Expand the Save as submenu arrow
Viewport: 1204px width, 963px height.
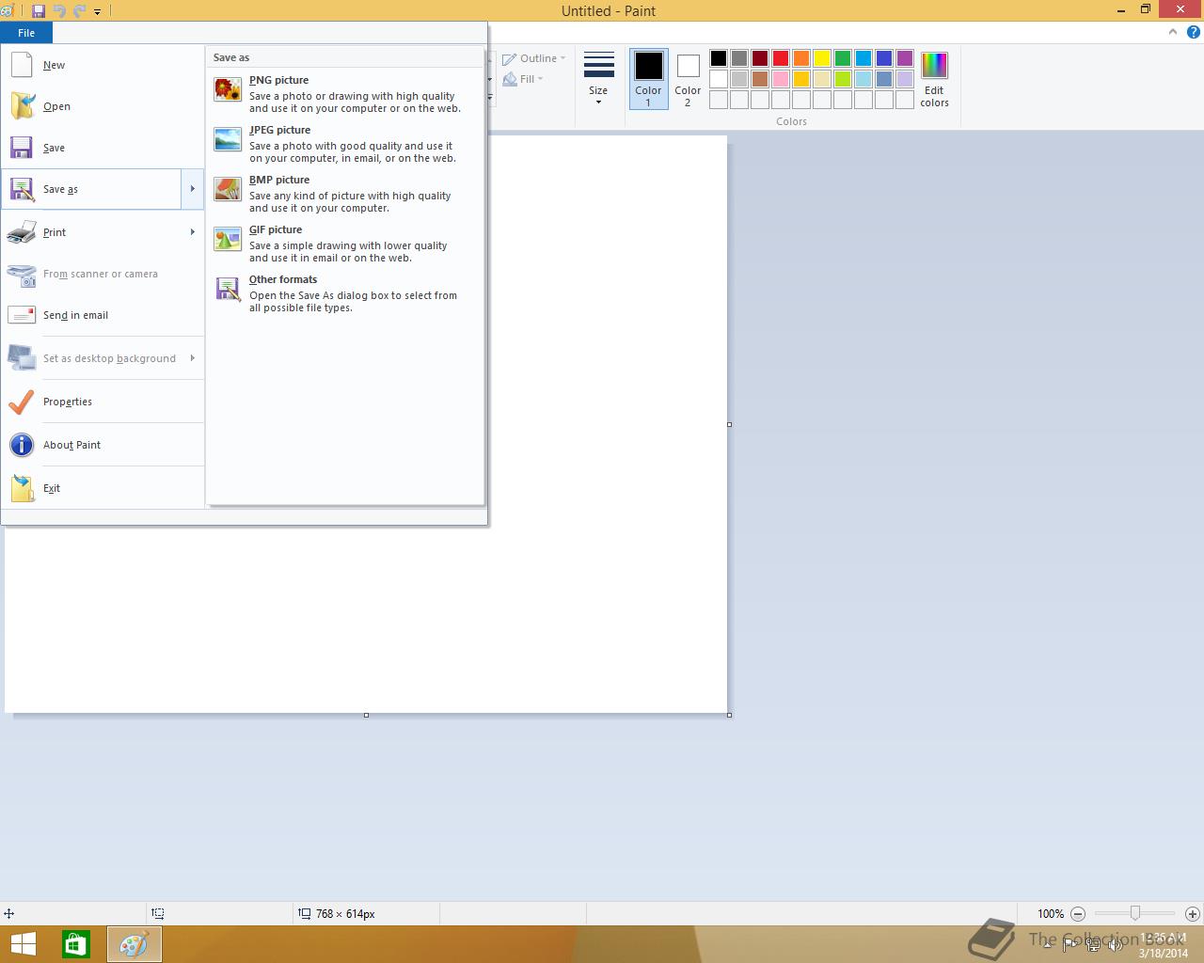[193, 189]
